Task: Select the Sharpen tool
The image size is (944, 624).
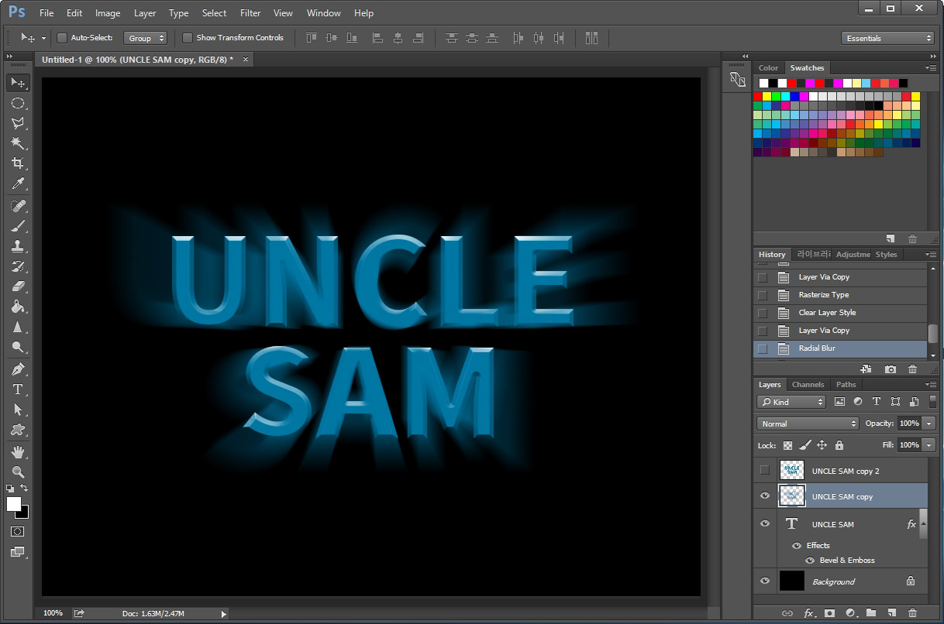Action: 18,327
